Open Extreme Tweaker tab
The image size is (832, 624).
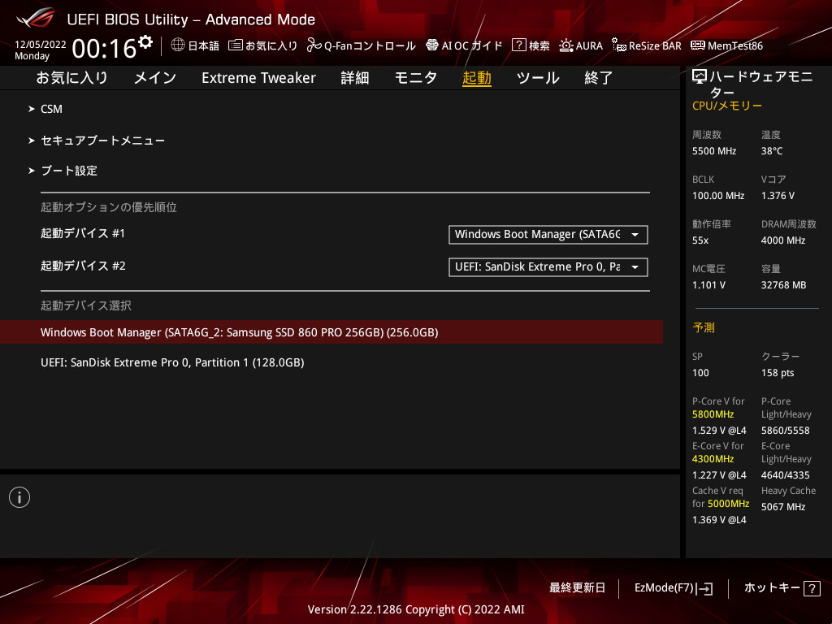(258, 78)
